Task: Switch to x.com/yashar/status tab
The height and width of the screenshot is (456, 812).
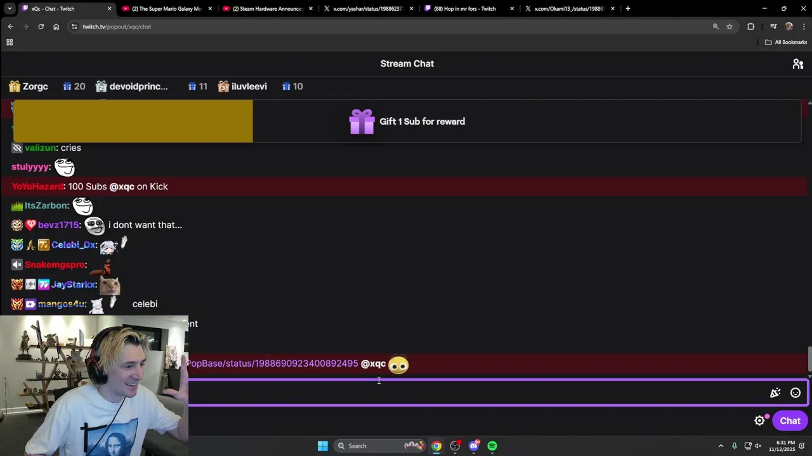Action: click(367, 9)
